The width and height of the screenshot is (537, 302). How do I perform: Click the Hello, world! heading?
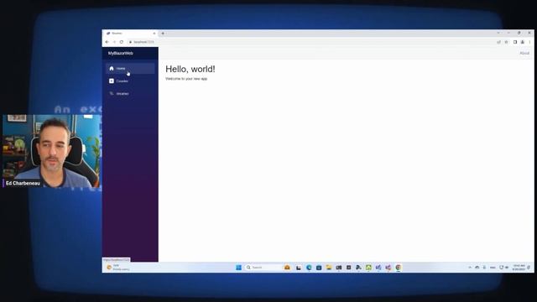pos(190,69)
